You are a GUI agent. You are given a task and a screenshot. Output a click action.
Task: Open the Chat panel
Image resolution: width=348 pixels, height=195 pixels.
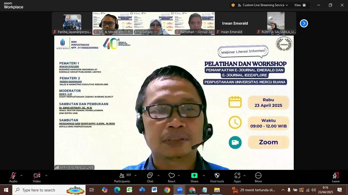(x=150, y=177)
